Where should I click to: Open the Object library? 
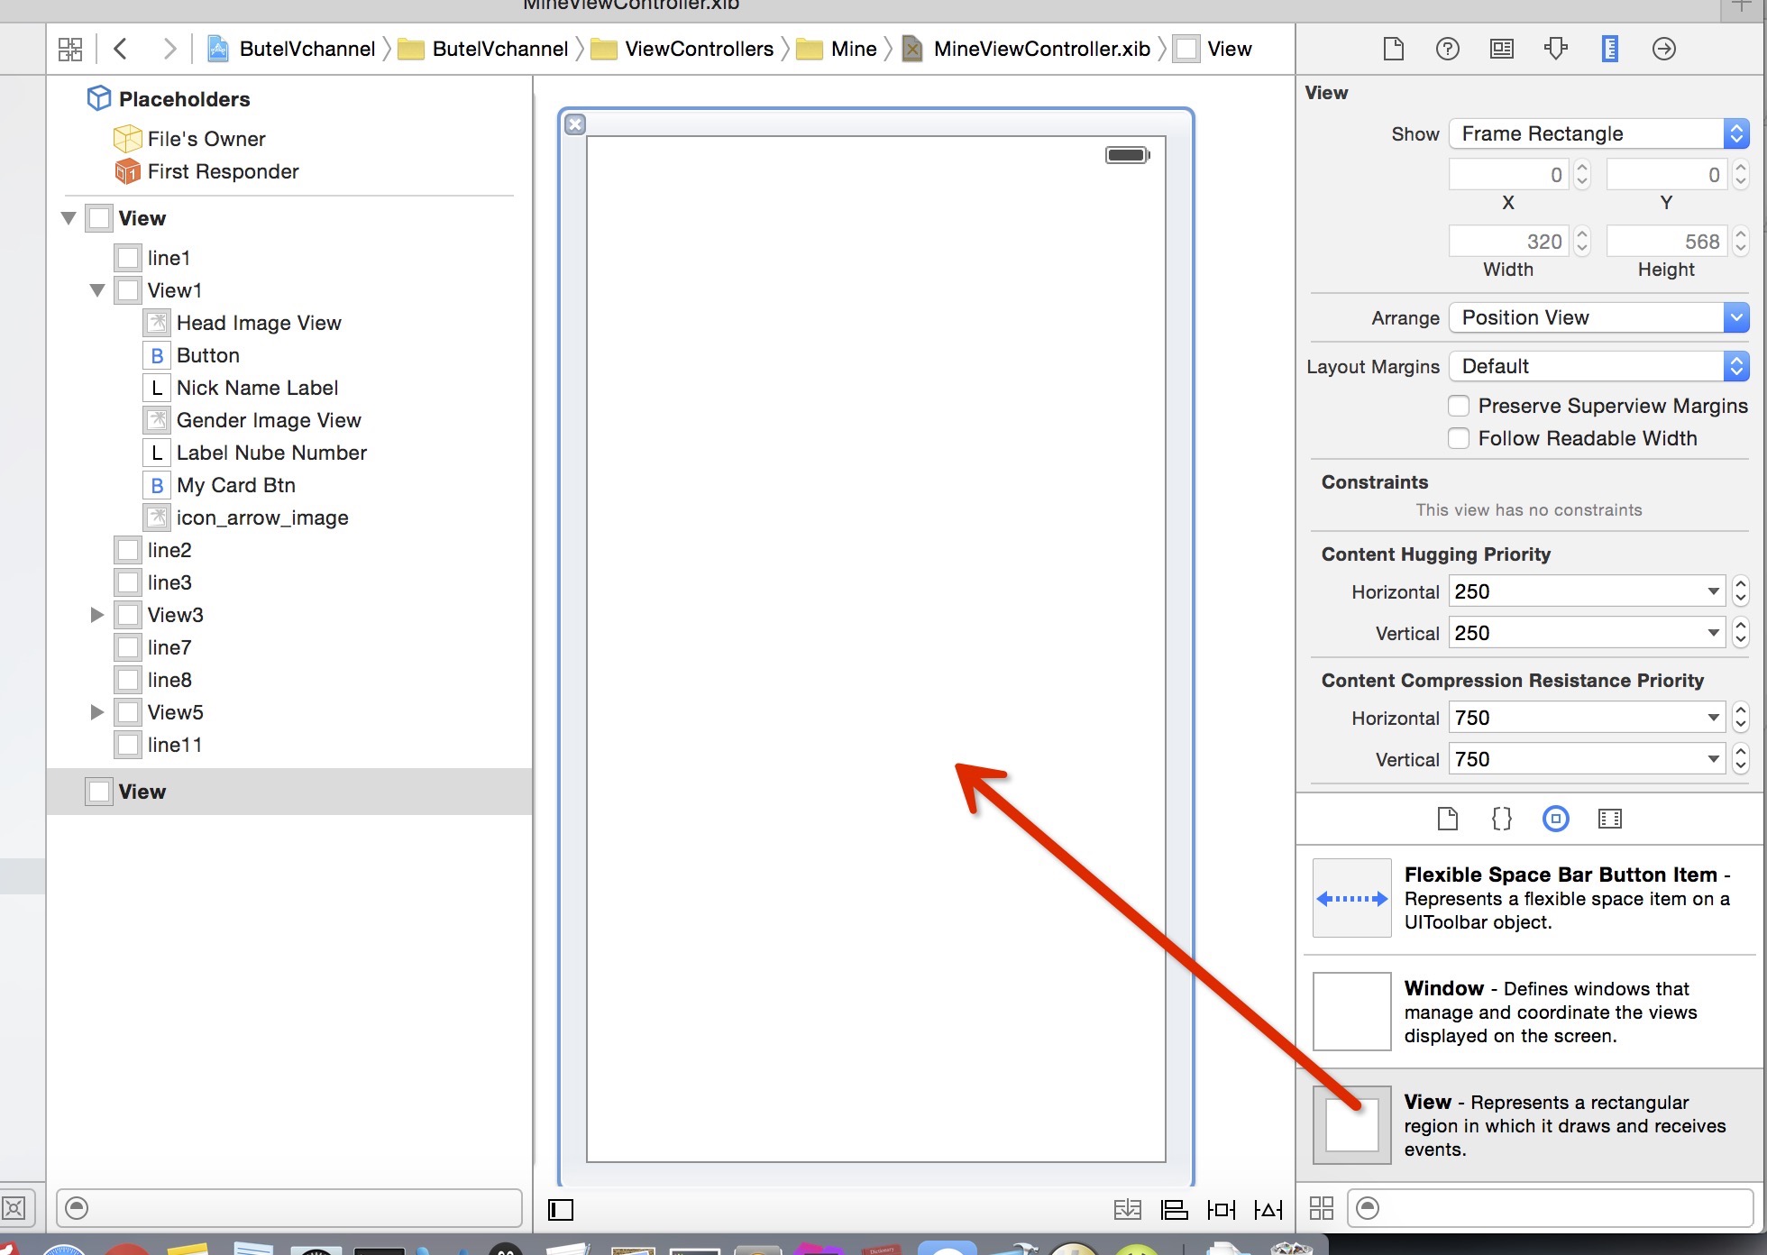[x=1555, y=819]
